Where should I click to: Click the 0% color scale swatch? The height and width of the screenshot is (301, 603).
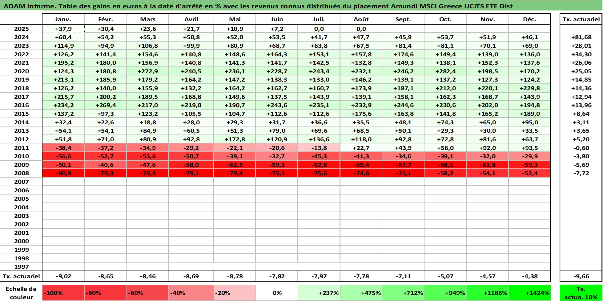point(277,293)
